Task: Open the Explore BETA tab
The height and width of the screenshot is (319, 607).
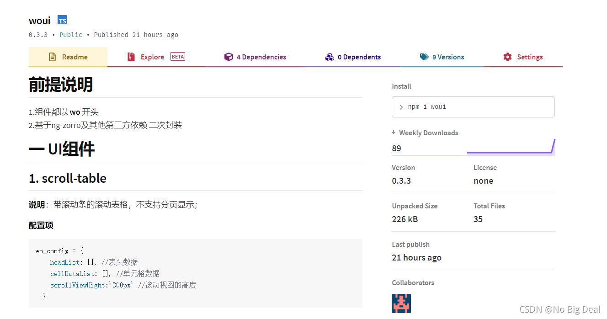Action: click(x=156, y=57)
